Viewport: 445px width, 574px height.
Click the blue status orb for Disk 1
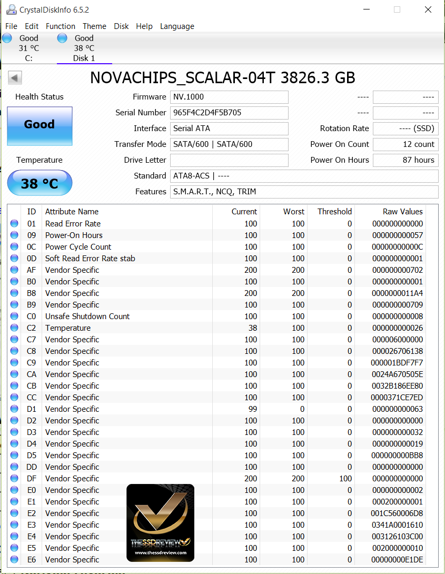(x=62, y=38)
